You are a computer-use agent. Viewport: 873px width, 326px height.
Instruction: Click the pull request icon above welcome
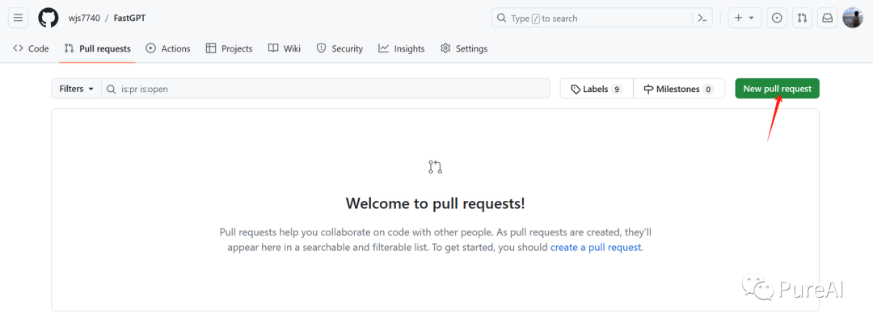pos(435,167)
